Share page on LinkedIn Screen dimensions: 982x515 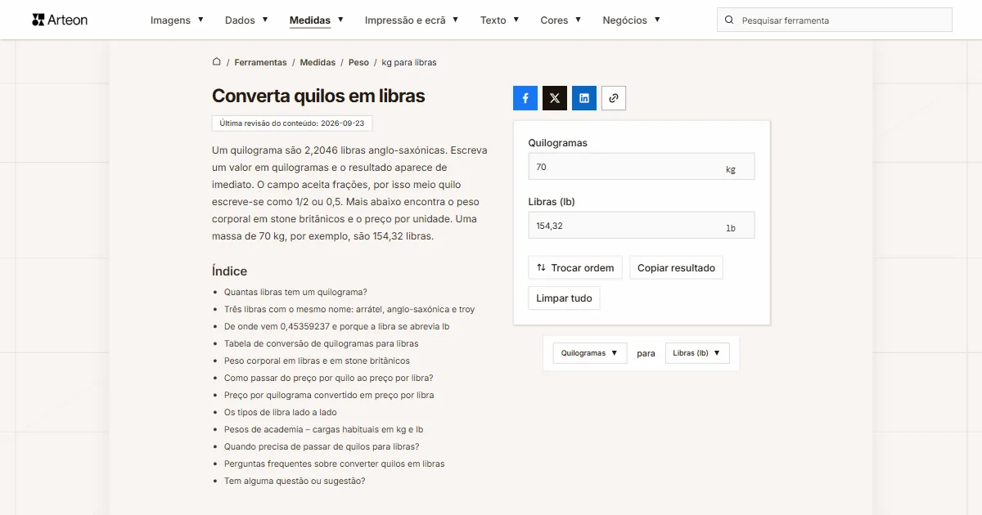pos(584,98)
